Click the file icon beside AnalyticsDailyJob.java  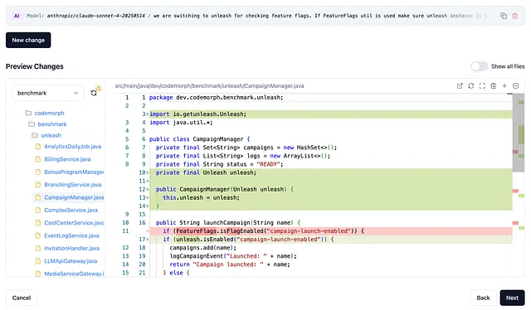tap(38, 147)
